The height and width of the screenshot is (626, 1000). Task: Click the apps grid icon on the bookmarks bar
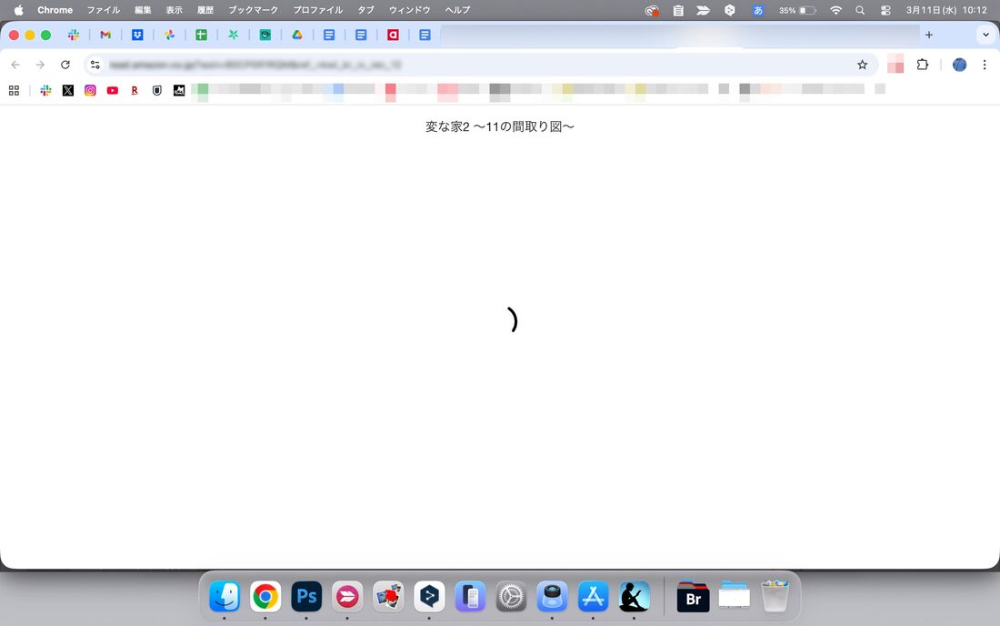(x=13, y=90)
